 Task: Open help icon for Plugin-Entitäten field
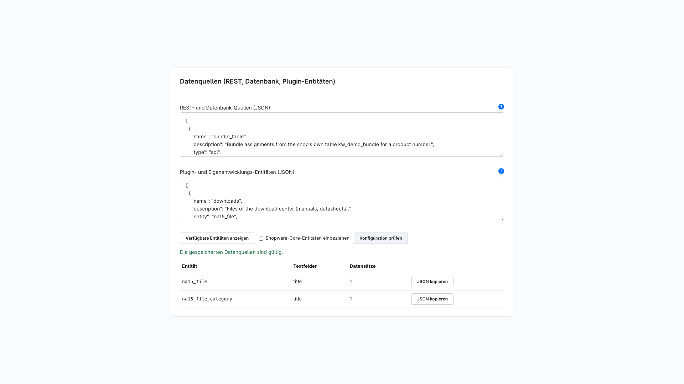click(501, 171)
